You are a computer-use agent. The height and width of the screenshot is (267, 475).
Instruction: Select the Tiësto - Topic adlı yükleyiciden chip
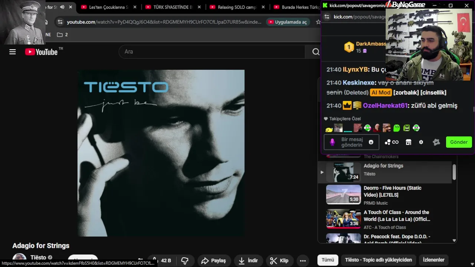tap(379, 260)
